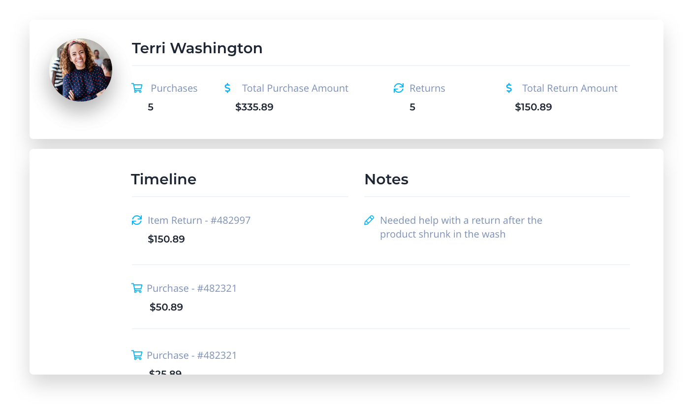Click the $335.89 total purchase value
The height and width of the screenshot is (414, 693).
coord(254,107)
